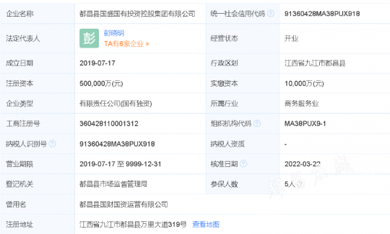Image resolution: width=390 pixels, height=234 pixels.
Task: Click registration number 360428110001312
Action: (109, 123)
